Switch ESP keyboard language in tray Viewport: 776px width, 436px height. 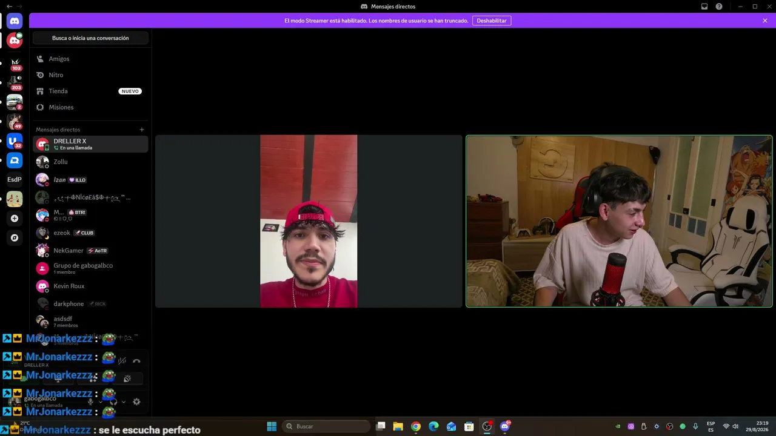(711, 426)
